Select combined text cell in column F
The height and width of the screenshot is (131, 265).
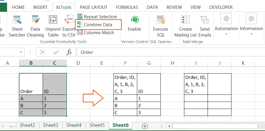(125, 84)
